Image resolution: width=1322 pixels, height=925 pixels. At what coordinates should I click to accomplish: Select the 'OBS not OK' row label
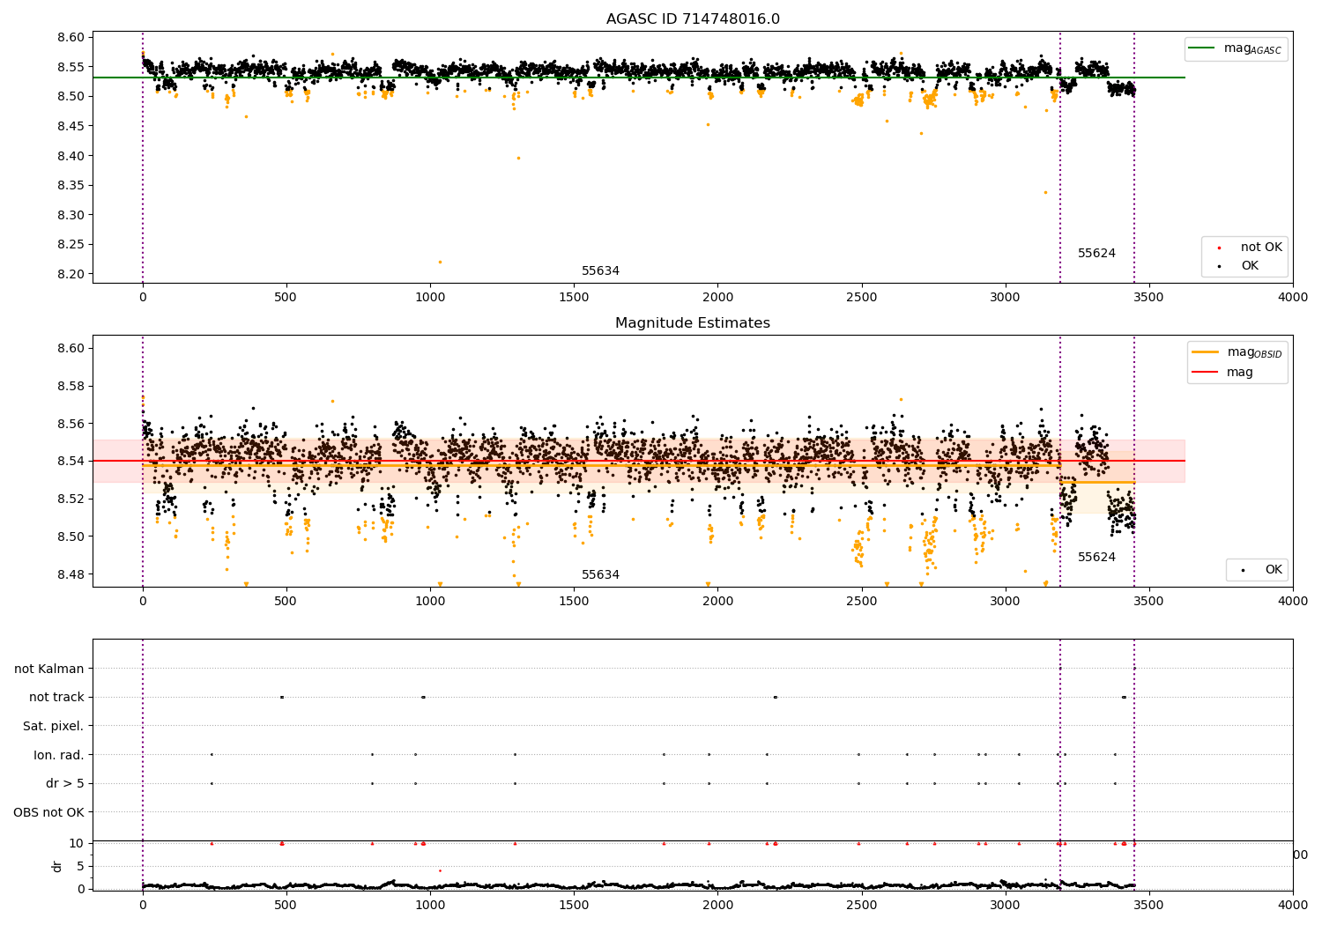(49, 812)
